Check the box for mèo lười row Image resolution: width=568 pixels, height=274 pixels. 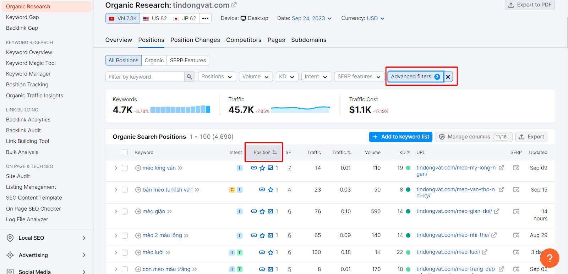[x=125, y=252]
